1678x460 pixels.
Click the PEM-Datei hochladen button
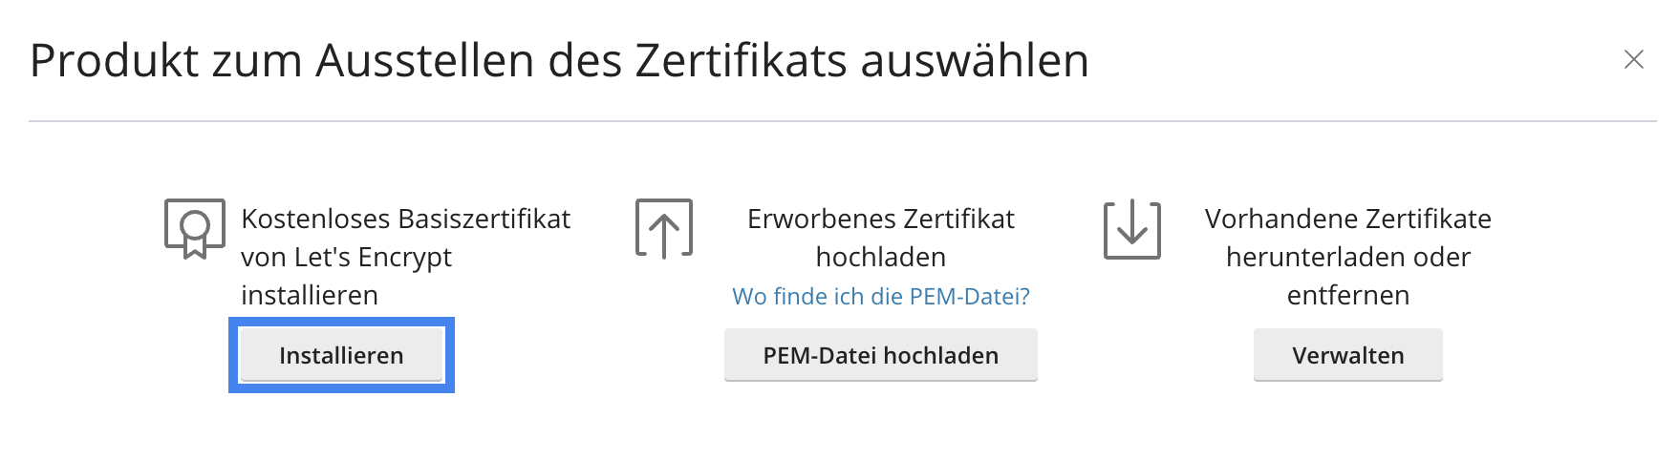point(881,355)
